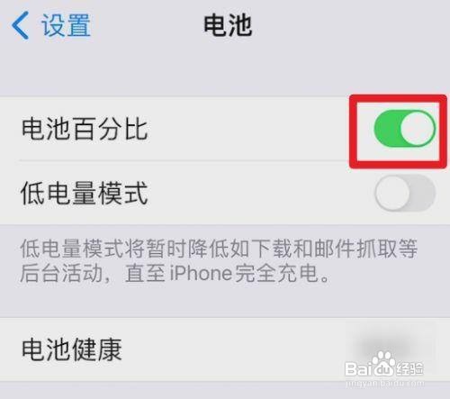
Task: Select the 低电量模式 row label
Action: pos(85,193)
